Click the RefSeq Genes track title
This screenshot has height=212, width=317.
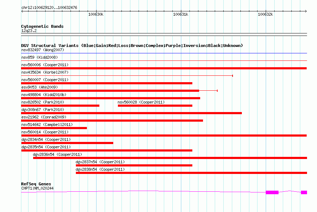tap(36, 184)
